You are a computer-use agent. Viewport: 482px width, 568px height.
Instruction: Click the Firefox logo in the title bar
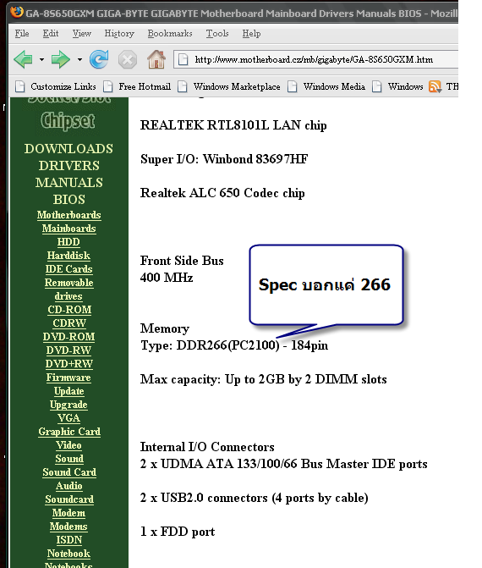[17, 13]
